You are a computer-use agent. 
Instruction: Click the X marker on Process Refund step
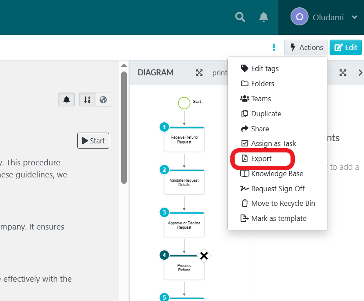[x=204, y=256]
